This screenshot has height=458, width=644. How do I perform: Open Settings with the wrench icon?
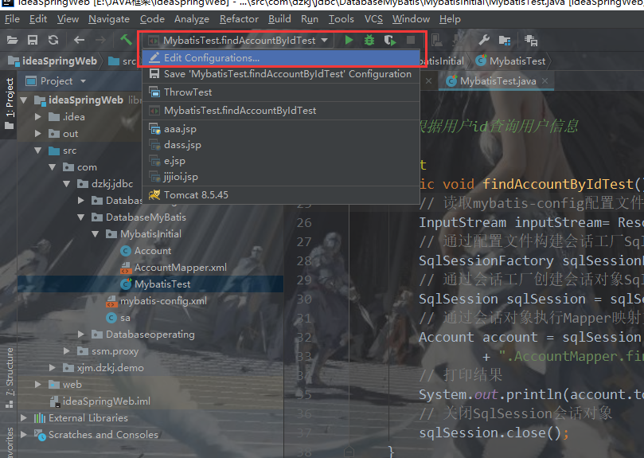click(x=484, y=40)
